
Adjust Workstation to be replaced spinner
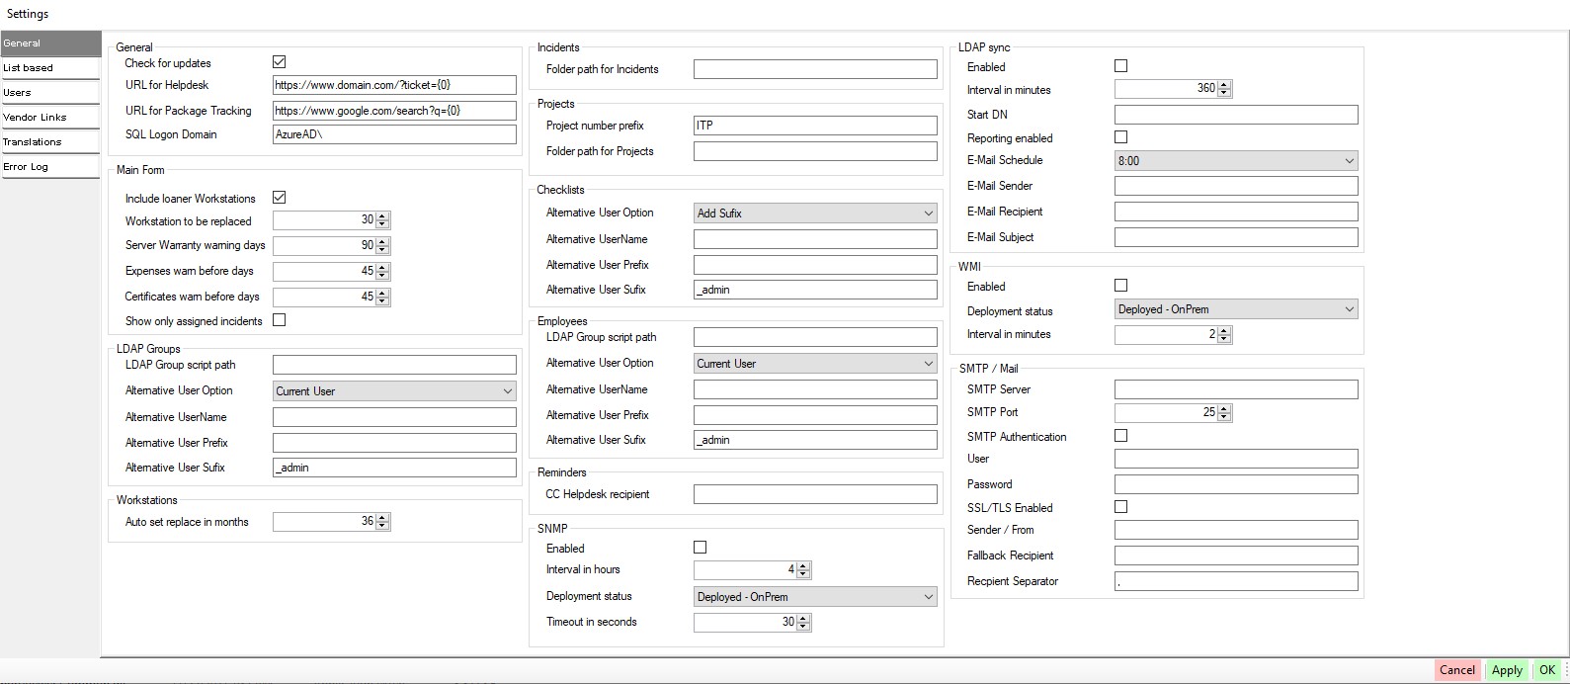click(332, 220)
